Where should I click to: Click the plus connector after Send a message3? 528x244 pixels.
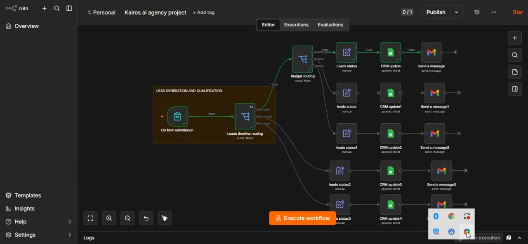click(x=466, y=171)
